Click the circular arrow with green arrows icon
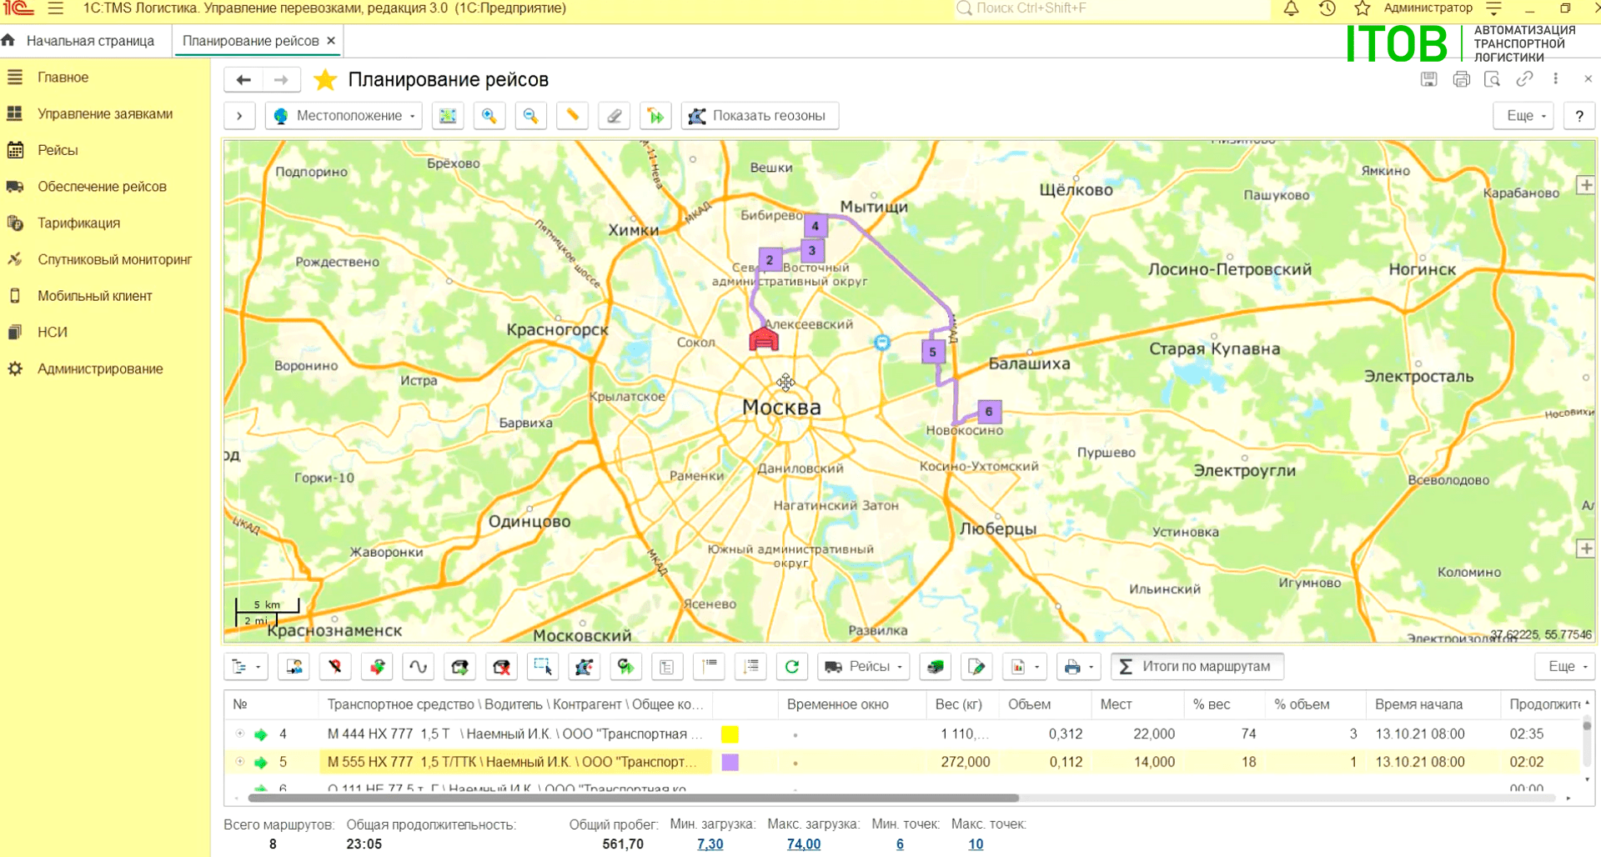Screen dimensions: 1601x857 click(x=625, y=666)
